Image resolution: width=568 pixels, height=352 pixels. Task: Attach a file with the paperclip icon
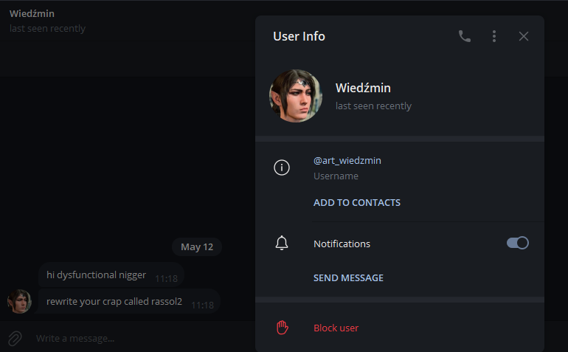15,339
